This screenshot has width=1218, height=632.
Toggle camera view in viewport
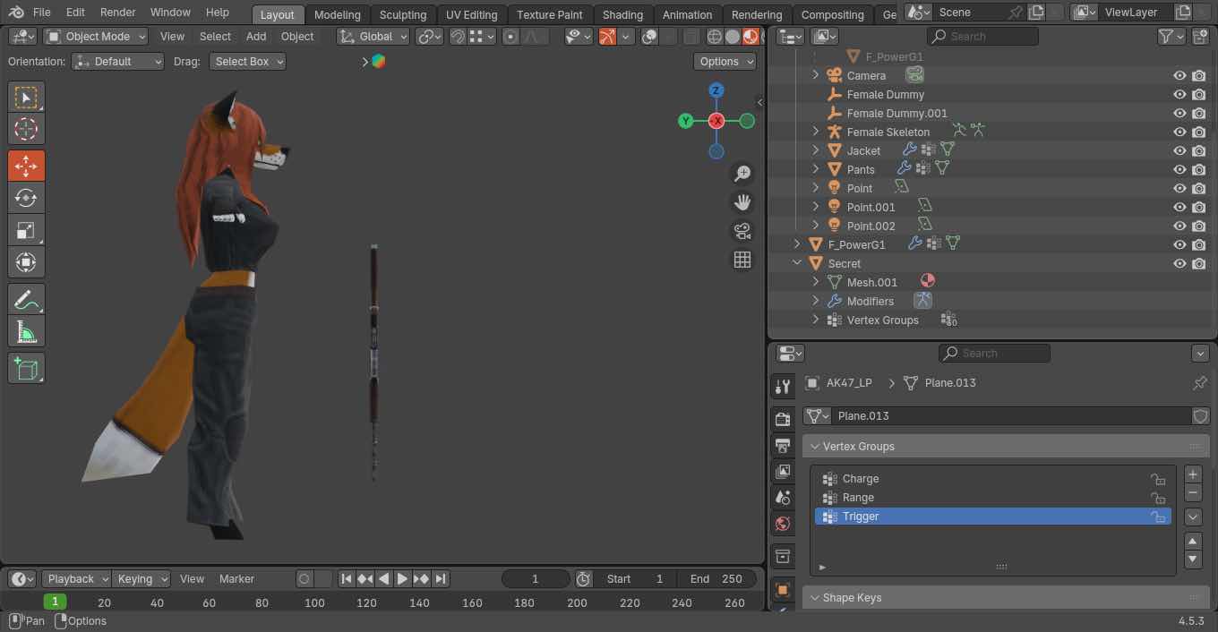pyautogui.click(x=742, y=231)
